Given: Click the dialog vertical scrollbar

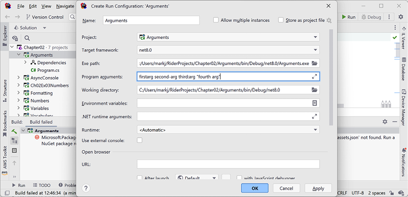Looking at the screenshot, I should [x=331, y=77].
